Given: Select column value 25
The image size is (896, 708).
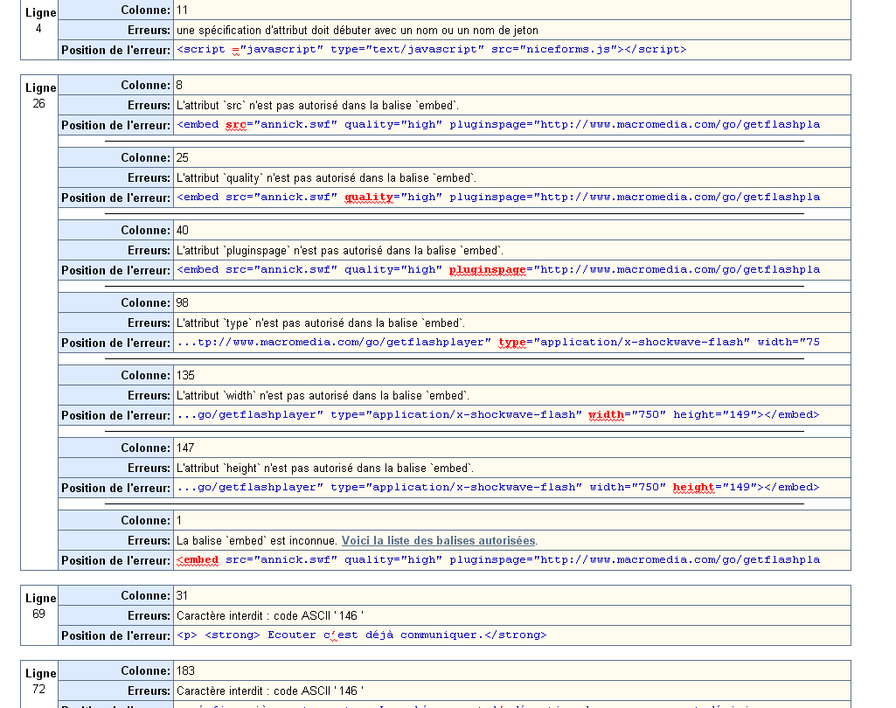Looking at the screenshot, I should 183,157.
